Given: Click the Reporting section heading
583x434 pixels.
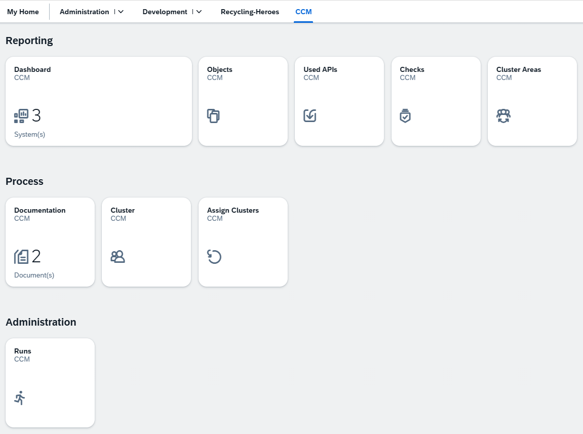Looking at the screenshot, I should click(29, 41).
